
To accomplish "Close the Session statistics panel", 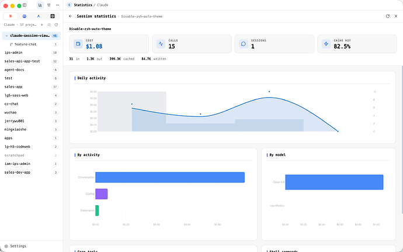I will [396, 16].
